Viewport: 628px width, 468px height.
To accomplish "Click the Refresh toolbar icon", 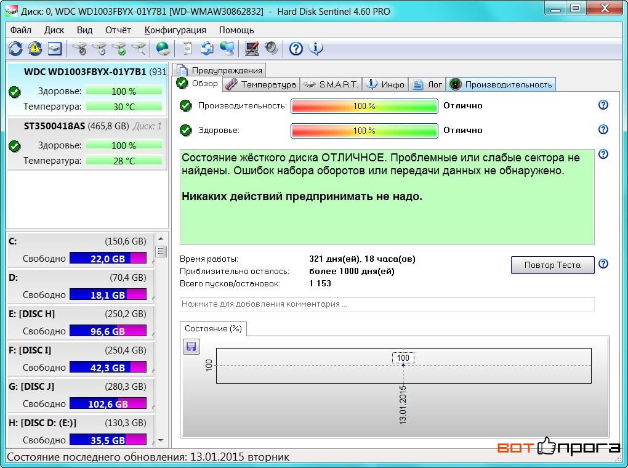I will [x=15, y=49].
